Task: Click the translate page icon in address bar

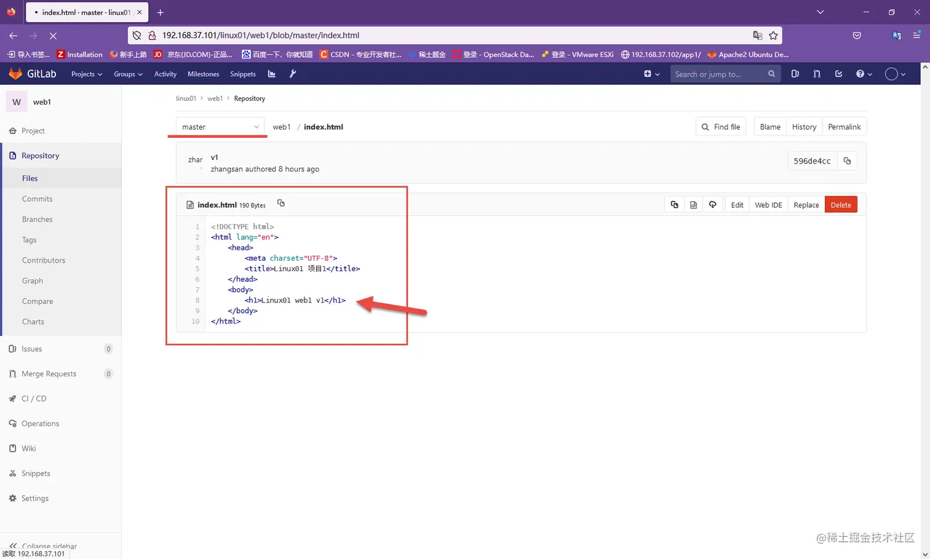Action: coord(758,36)
